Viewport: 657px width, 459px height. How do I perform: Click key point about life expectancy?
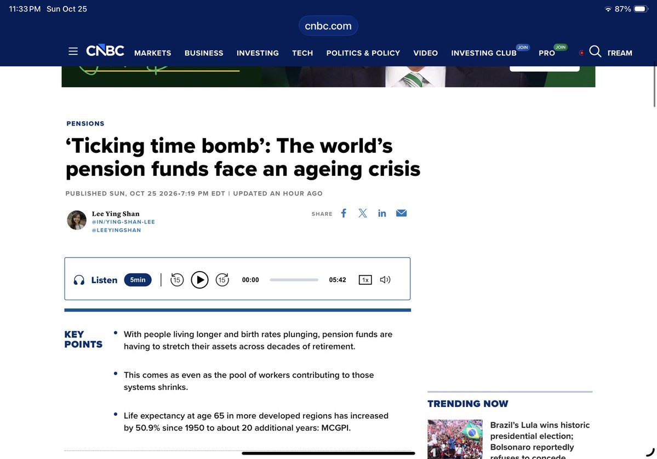(x=256, y=422)
